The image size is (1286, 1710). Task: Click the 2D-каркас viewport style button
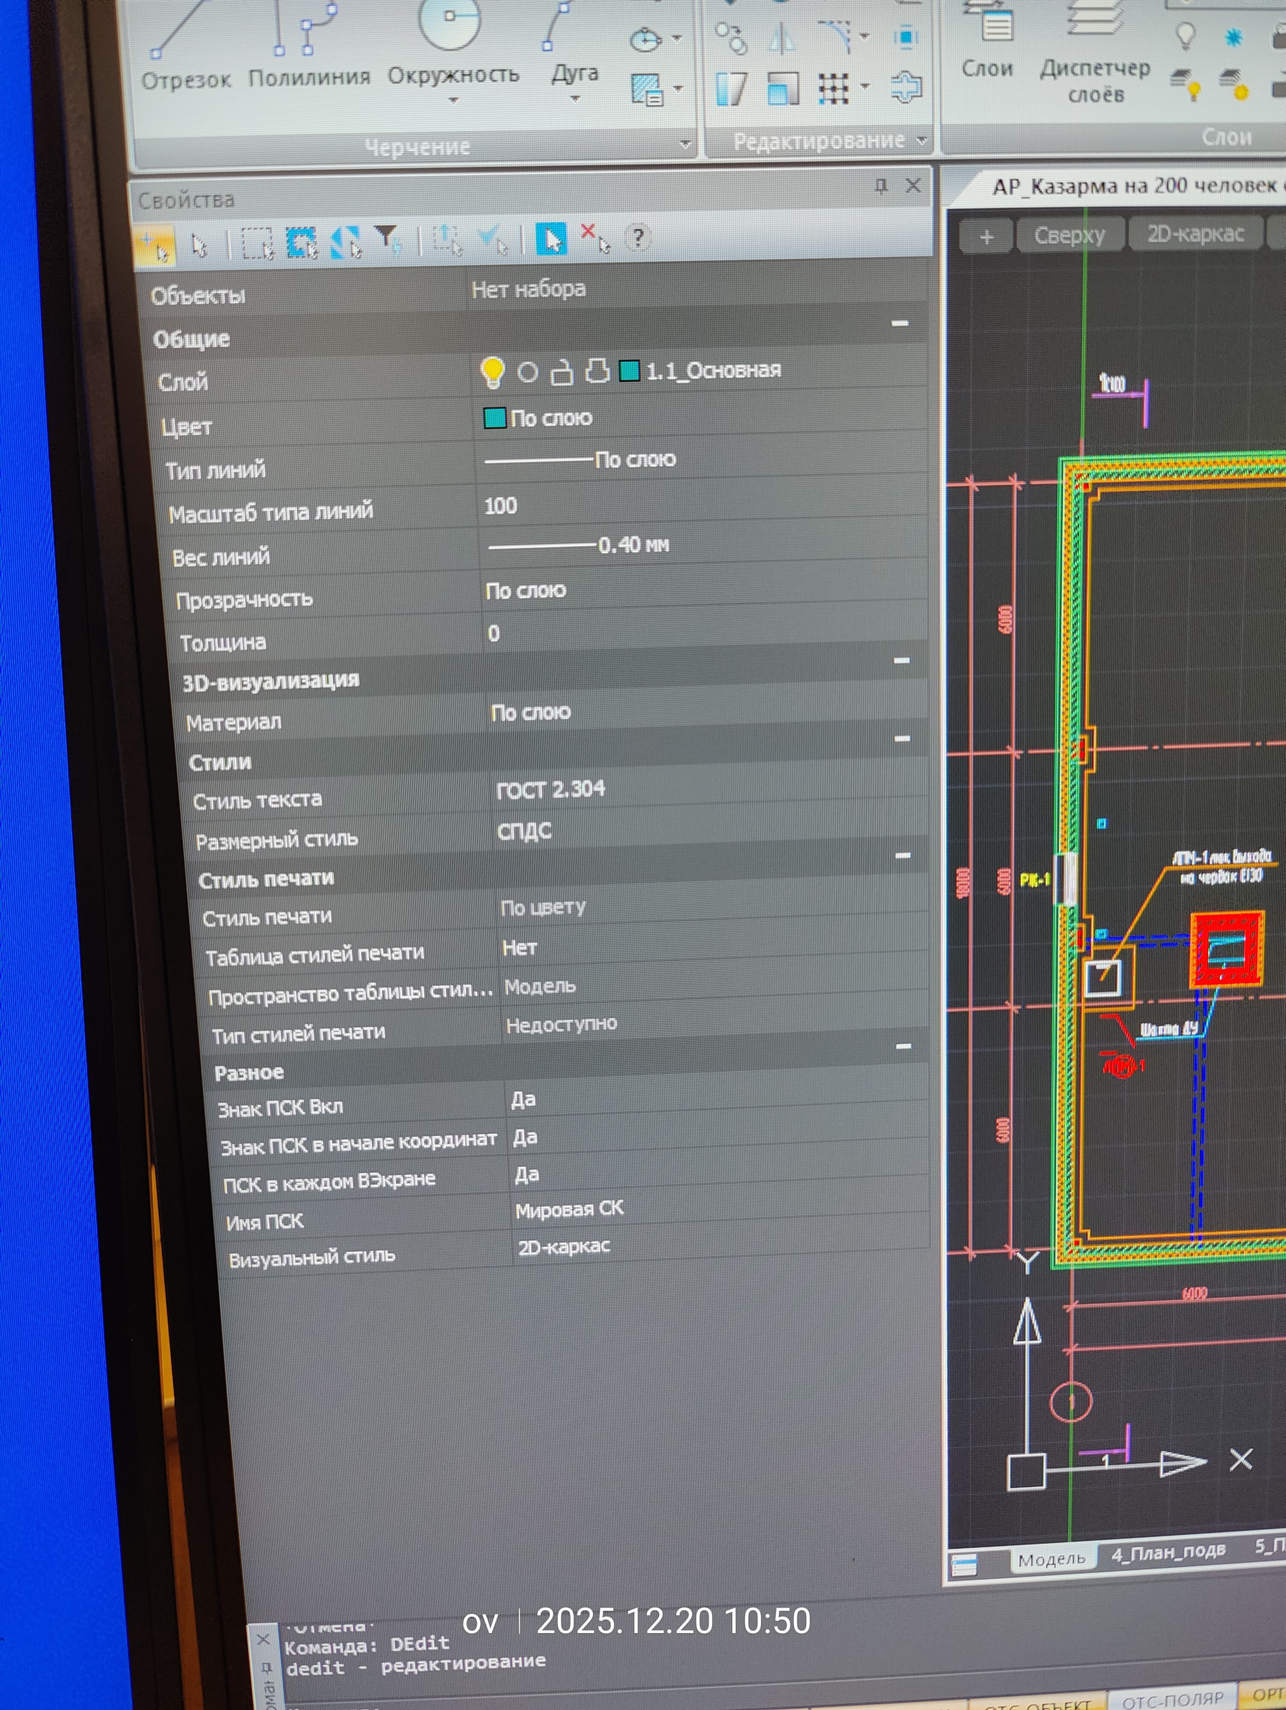point(1195,234)
